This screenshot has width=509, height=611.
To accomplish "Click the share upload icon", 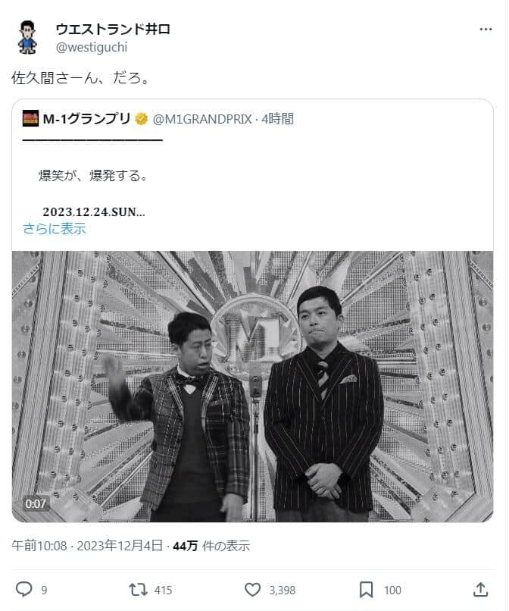I will click(480, 590).
